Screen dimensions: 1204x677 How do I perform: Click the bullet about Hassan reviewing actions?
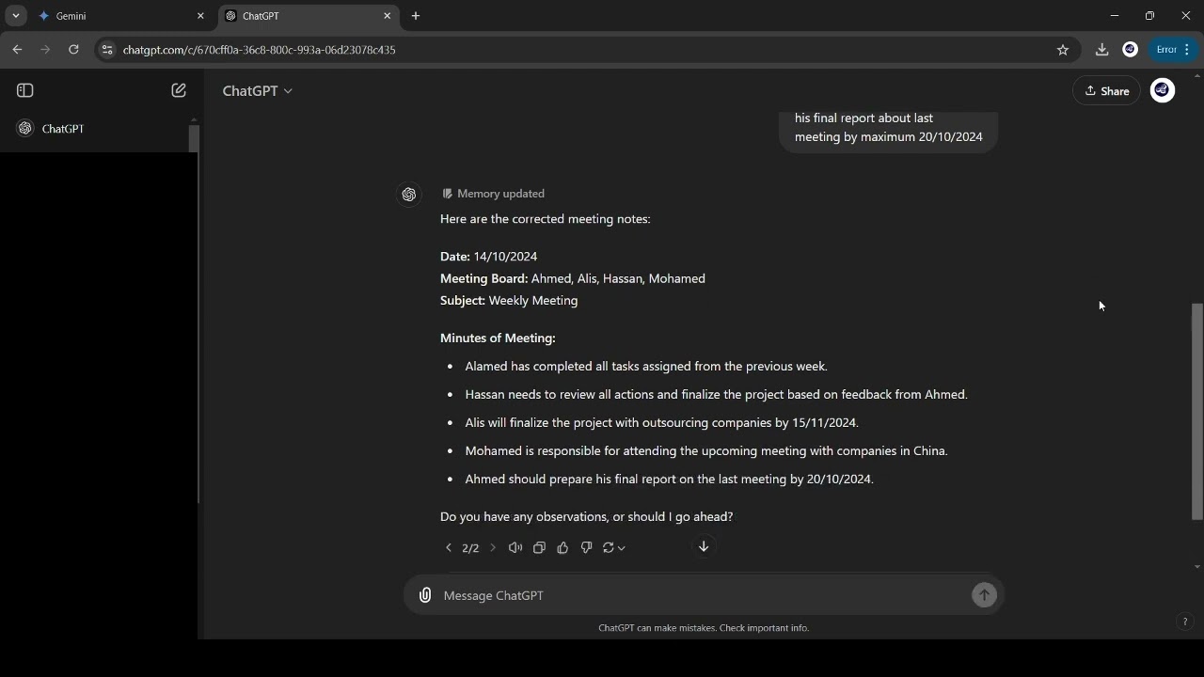tap(716, 395)
